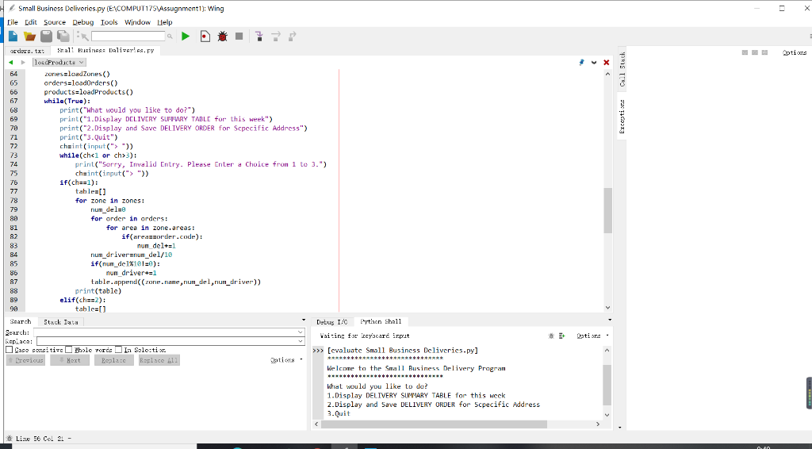Open the Window menu

point(137,22)
